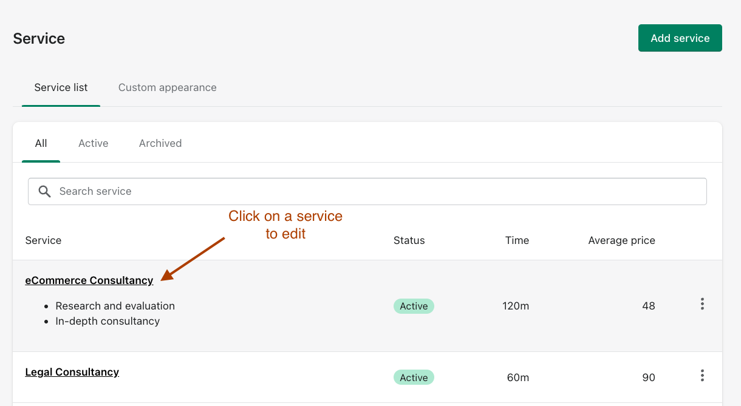This screenshot has width=741, height=406.
Task: Click the Add service button
Action: click(x=680, y=38)
